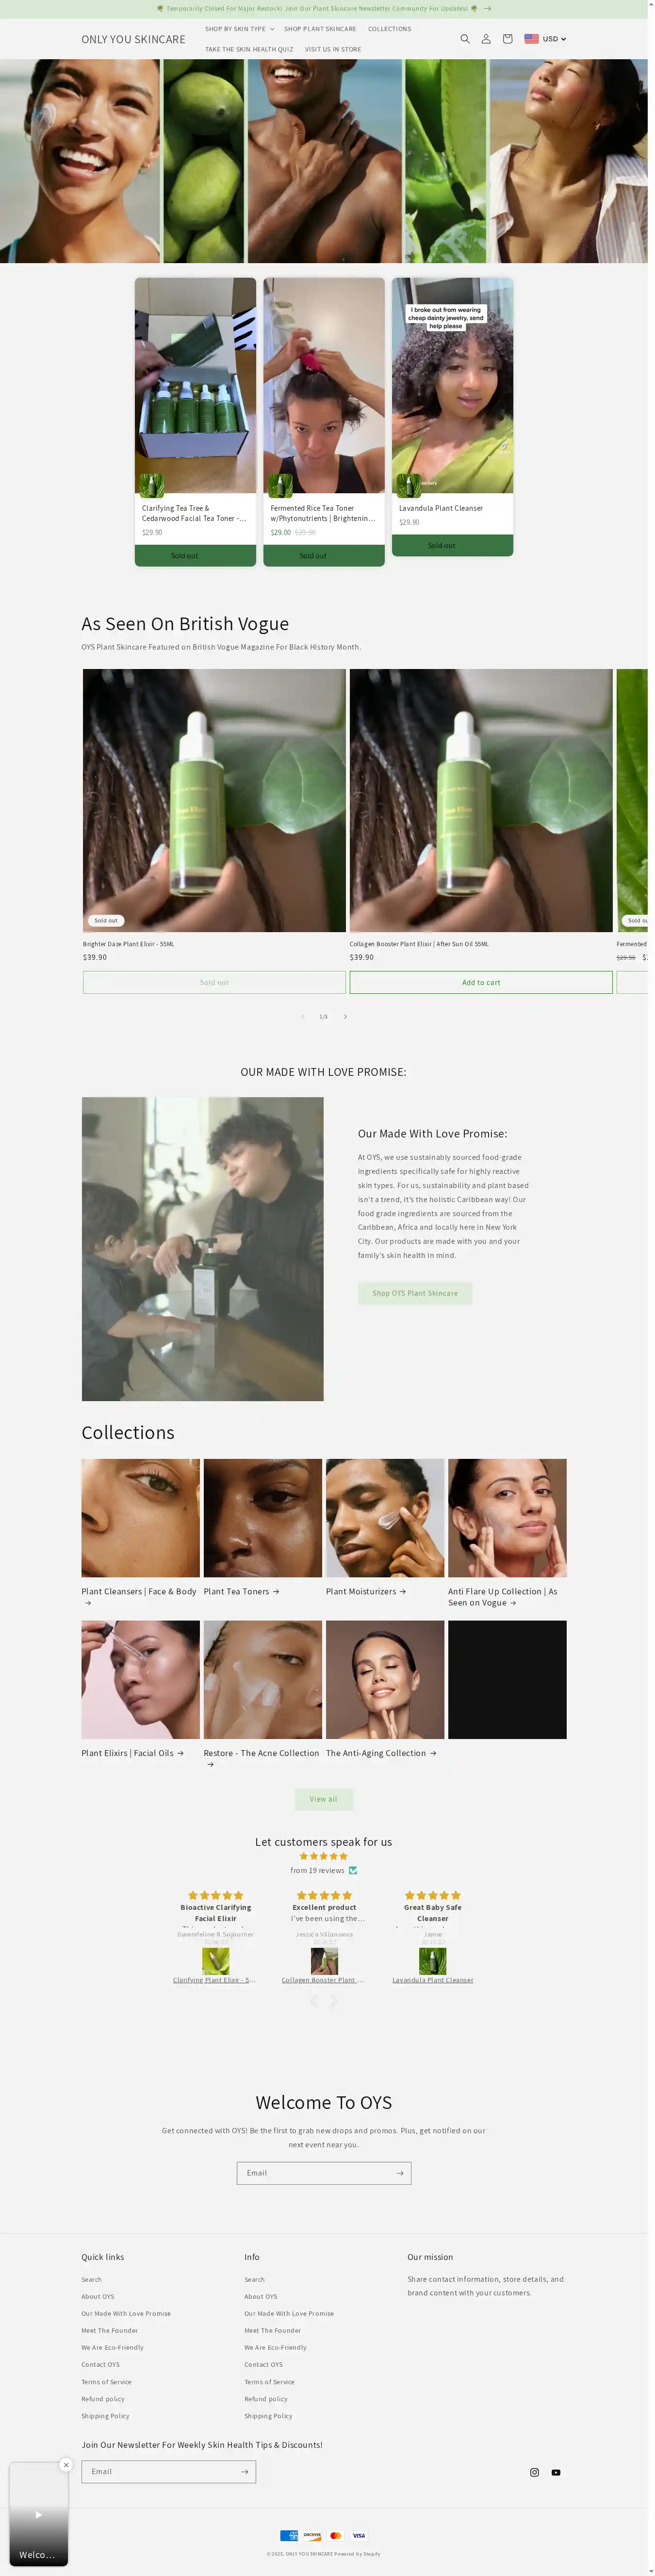Visit the Instagram icon in footer
Image resolution: width=655 pixels, height=2576 pixels.
(x=534, y=2472)
